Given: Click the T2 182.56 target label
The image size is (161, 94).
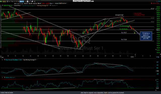Looking at the screenshot, I should [x=124, y=29].
